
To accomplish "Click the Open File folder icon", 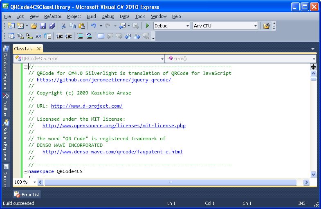I will pyautogui.click(x=34, y=26).
